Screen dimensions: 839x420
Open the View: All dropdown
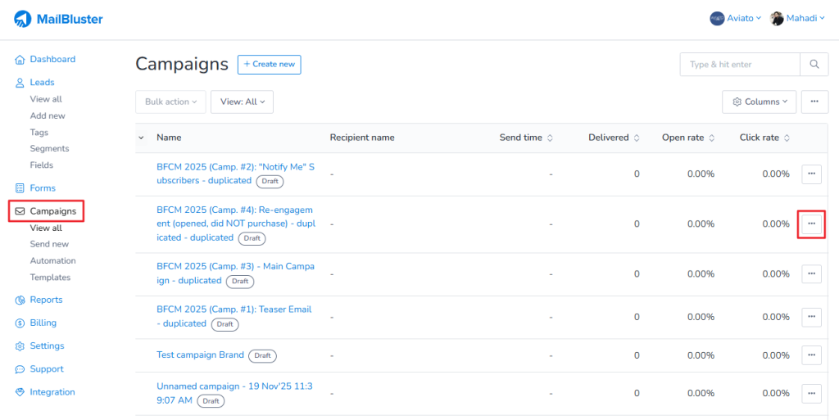[242, 102]
